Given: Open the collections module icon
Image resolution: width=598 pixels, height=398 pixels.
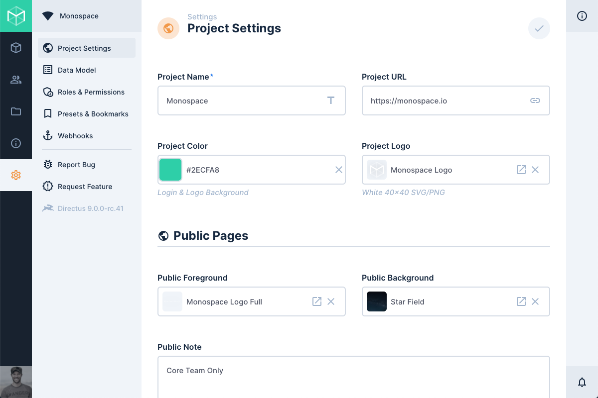Looking at the screenshot, I should 16,48.
